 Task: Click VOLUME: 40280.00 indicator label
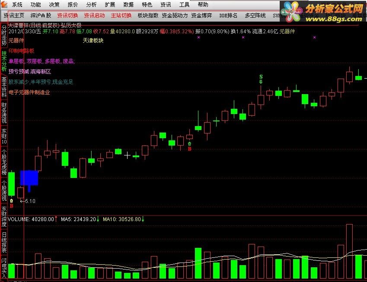[31, 219]
